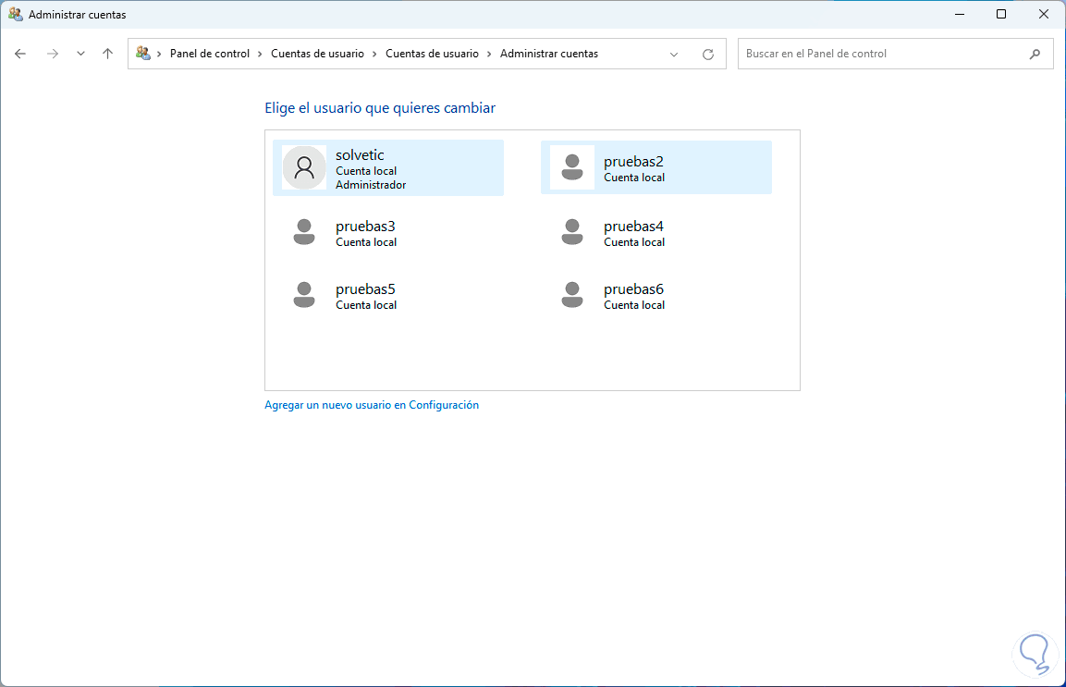Select the solvetic administrator account icon

(x=304, y=167)
